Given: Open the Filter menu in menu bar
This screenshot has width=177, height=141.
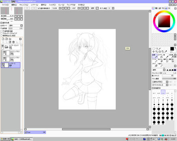Looking at the screenshot, I should 52,5.
